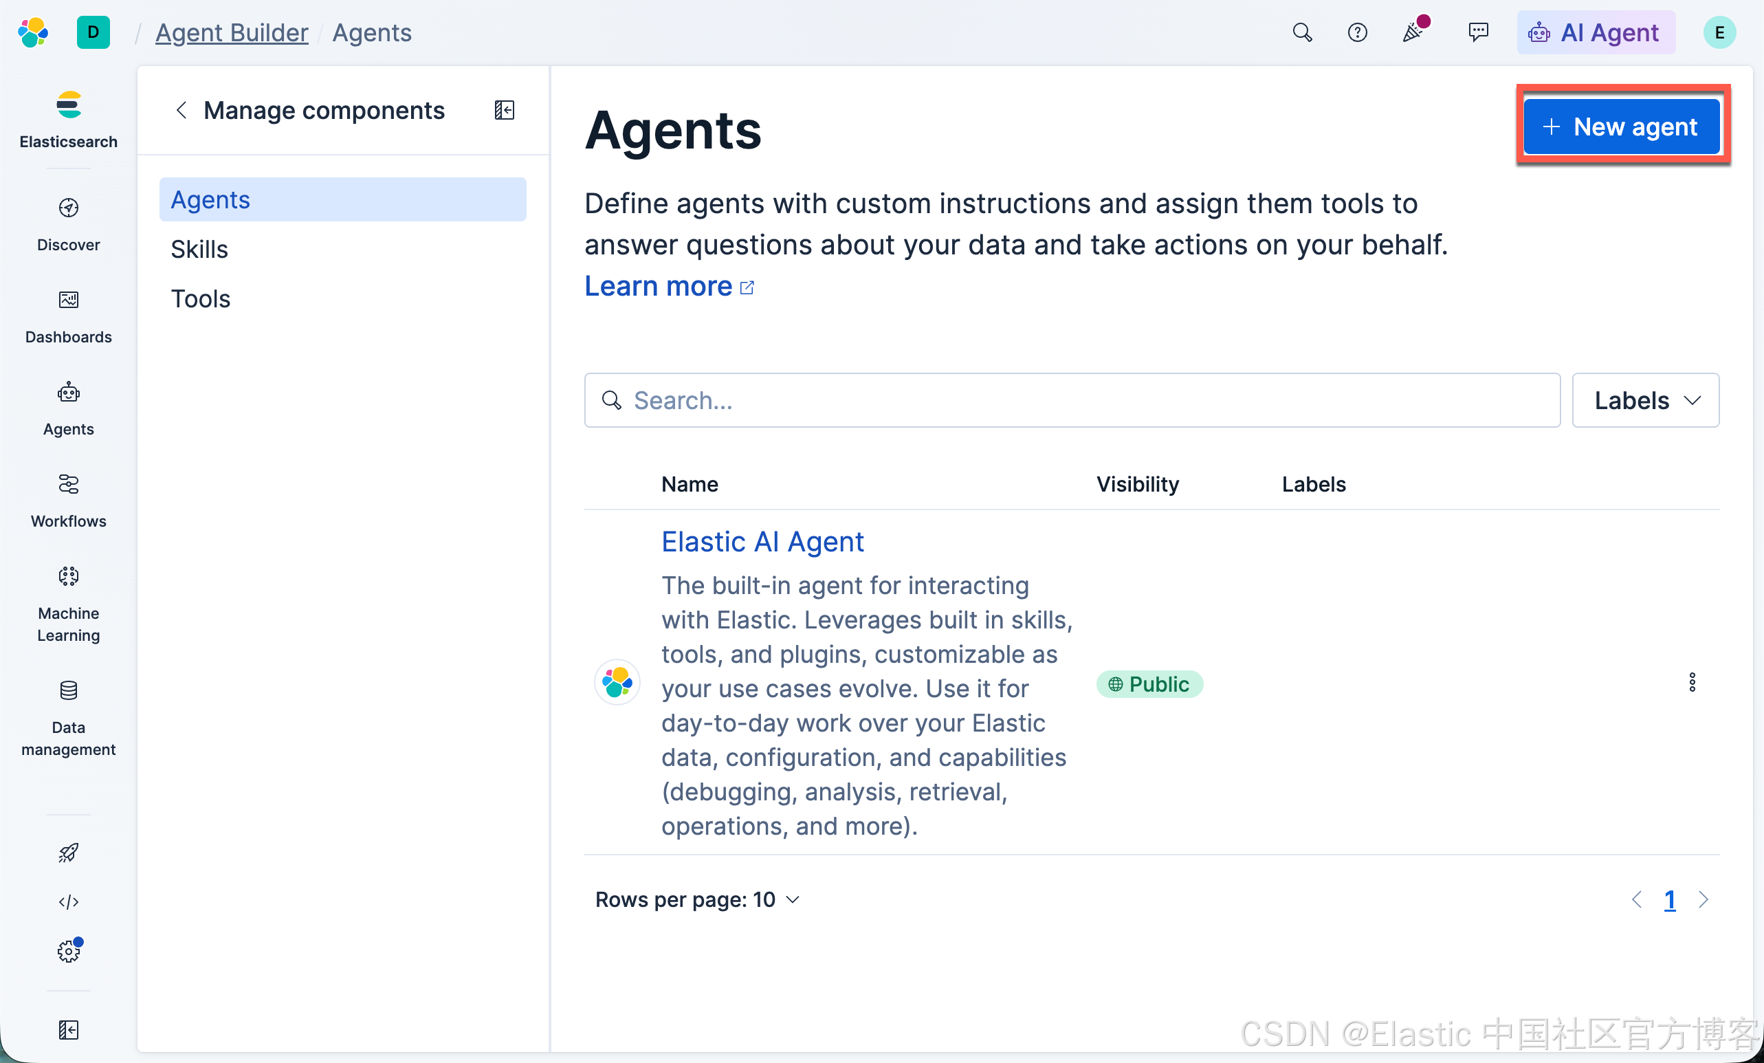1764x1063 pixels.
Task: Select page 1 in pagination
Action: tap(1670, 900)
